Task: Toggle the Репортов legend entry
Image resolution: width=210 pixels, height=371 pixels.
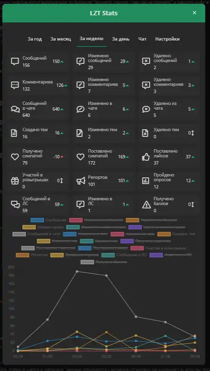Action: (31, 255)
